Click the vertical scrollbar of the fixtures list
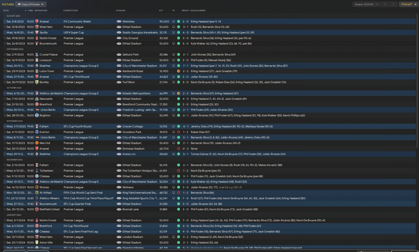 point(417,80)
